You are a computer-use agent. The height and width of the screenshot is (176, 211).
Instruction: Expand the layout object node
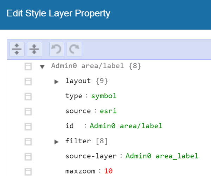point(56,82)
